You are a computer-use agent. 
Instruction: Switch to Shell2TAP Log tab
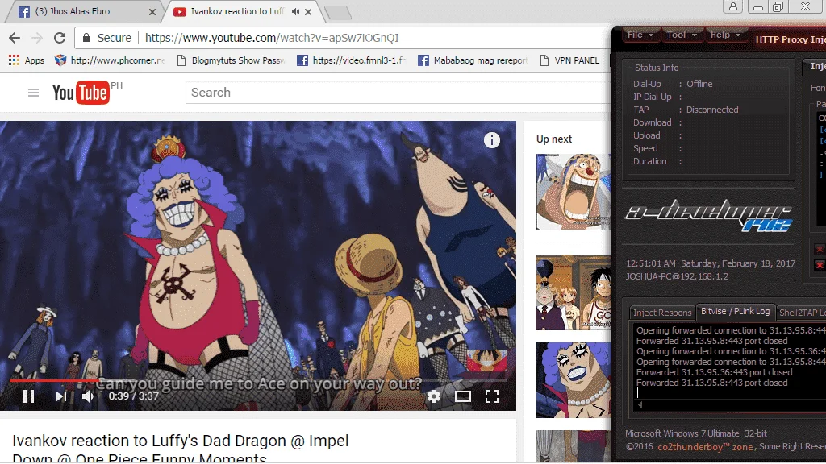pyautogui.click(x=801, y=313)
